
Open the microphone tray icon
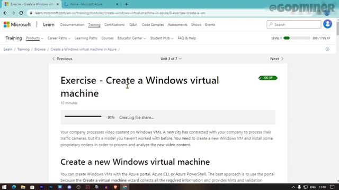click(299, 187)
